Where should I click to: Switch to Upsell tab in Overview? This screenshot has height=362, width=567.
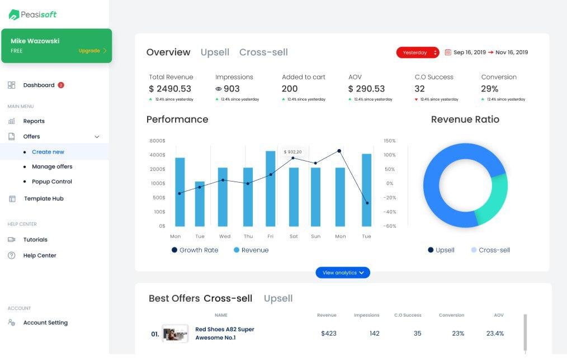215,53
